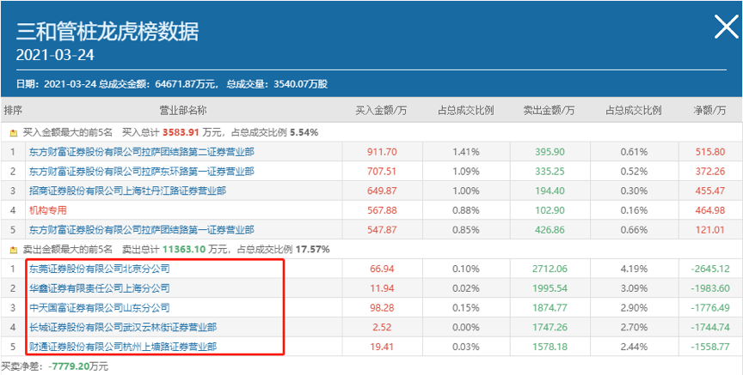The height and width of the screenshot is (375, 743).
Task: Open 华鑫证券上海分公司 link
Action: pos(99,288)
